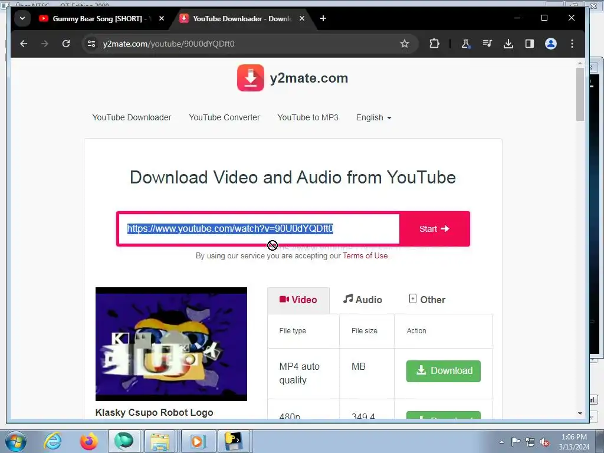The image size is (604, 453).
Task: Open the media player taskbar icon
Action: click(x=197, y=441)
